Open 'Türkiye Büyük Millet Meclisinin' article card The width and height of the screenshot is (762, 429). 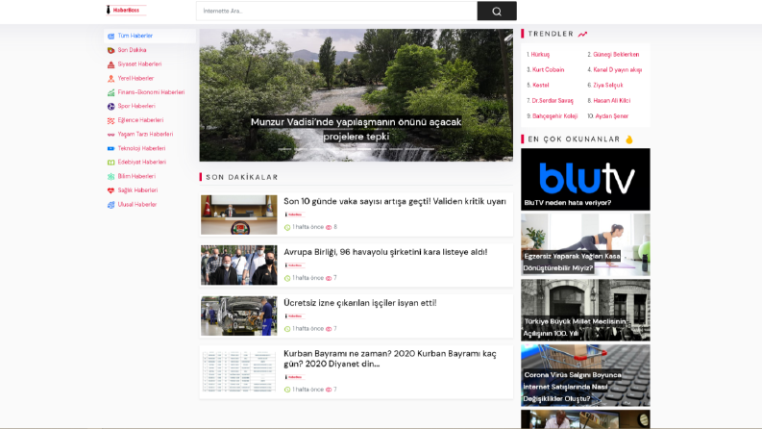pyautogui.click(x=585, y=310)
